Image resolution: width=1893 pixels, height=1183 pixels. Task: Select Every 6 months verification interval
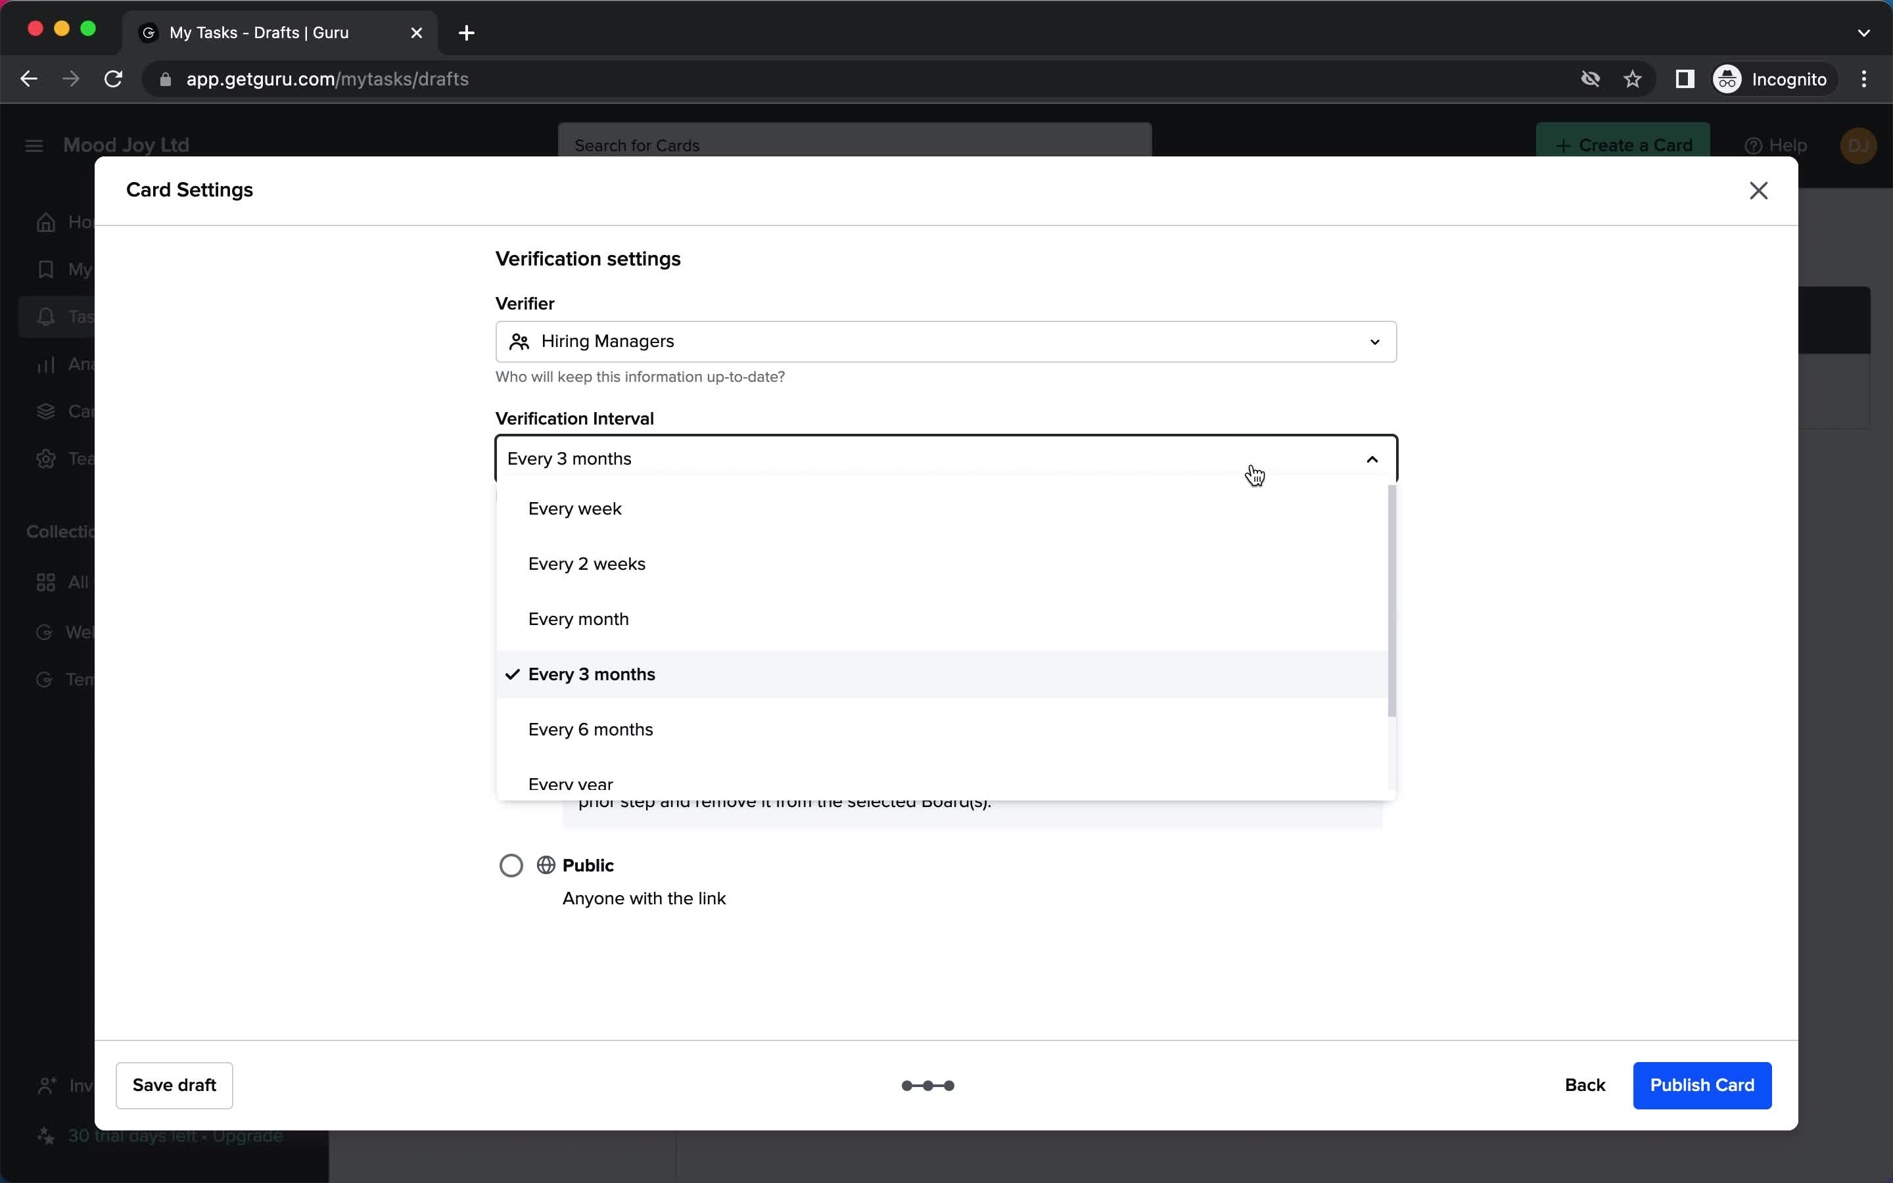click(x=590, y=729)
